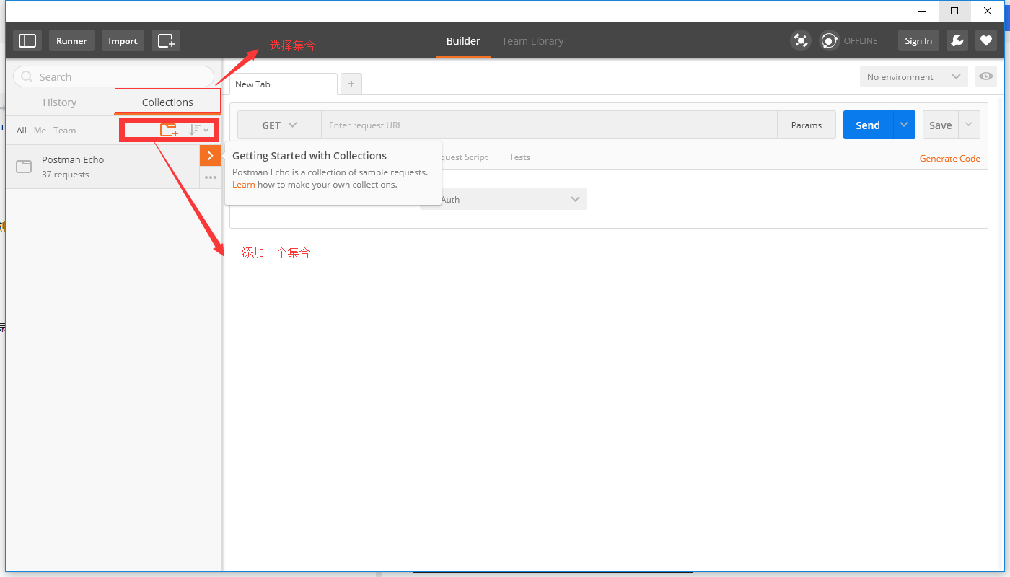Open a new Postman window icon
Viewport: 1010px width, 577px height.
166,40
